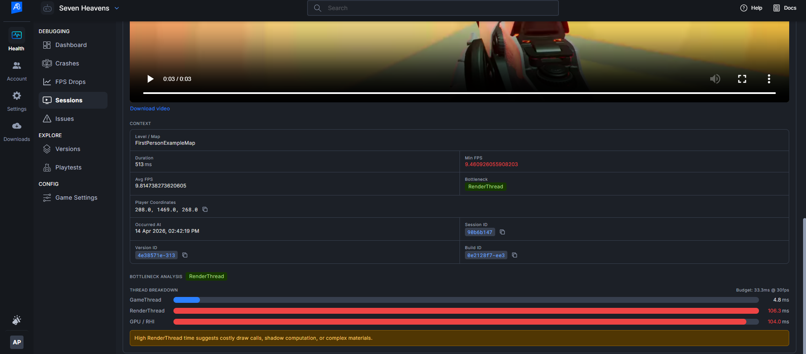The height and width of the screenshot is (354, 806).
Task: Go to the Downloads section
Action: (x=16, y=131)
